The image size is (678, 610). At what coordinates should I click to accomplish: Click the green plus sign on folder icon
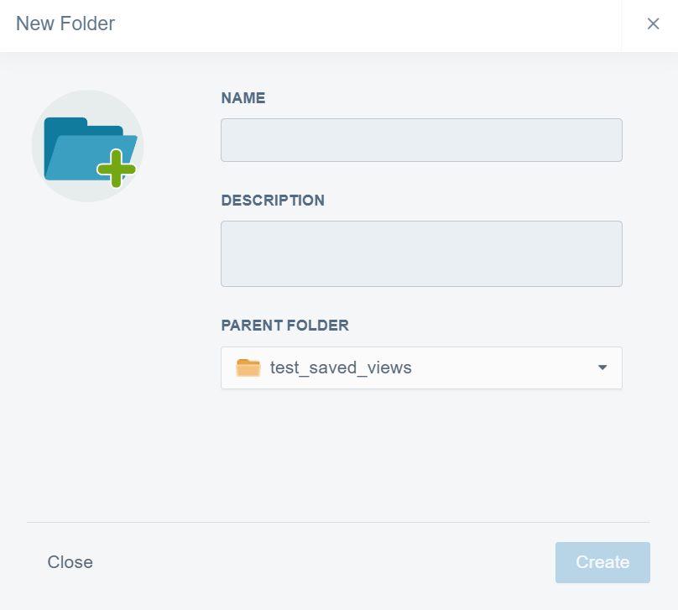[x=116, y=169]
